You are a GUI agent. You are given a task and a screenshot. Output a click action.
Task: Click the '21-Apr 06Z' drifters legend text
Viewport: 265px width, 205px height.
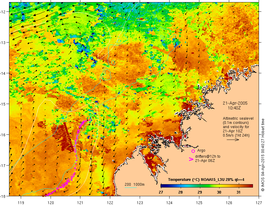point(205,160)
